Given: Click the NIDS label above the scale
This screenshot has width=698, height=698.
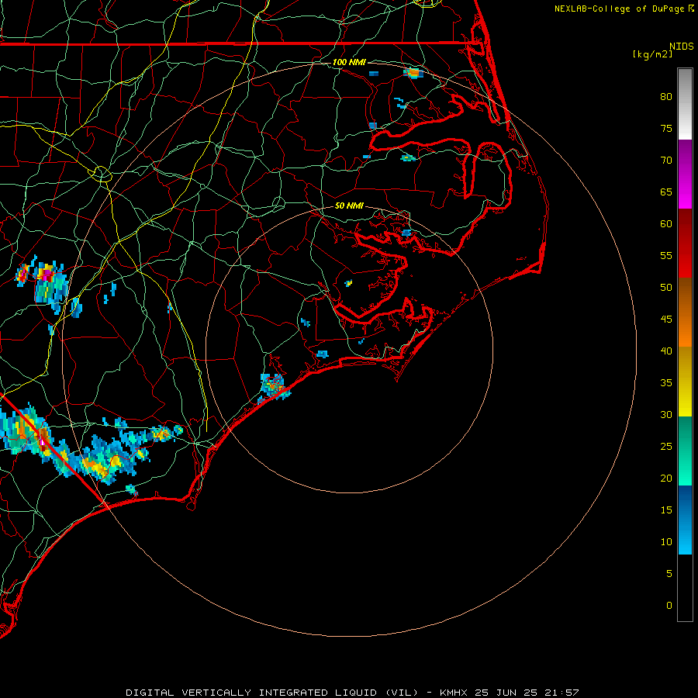Looking at the screenshot, I should coord(681,47).
